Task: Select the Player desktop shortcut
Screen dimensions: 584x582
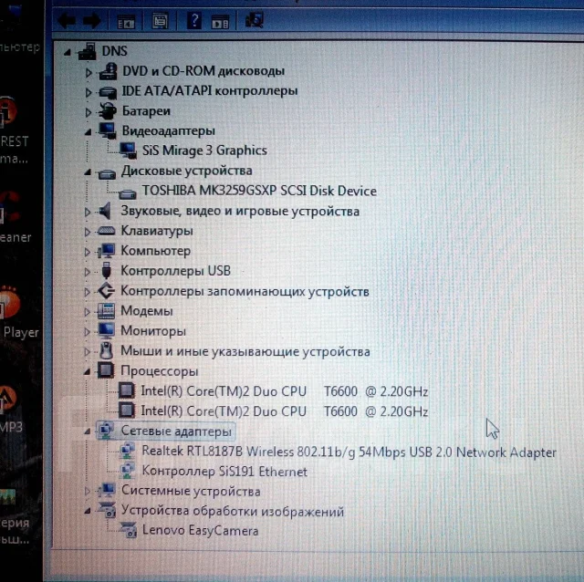Action: click(x=18, y=312)
